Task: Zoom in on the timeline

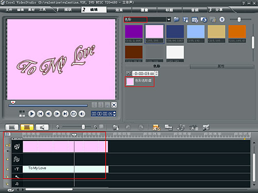Action: (95, 127)
